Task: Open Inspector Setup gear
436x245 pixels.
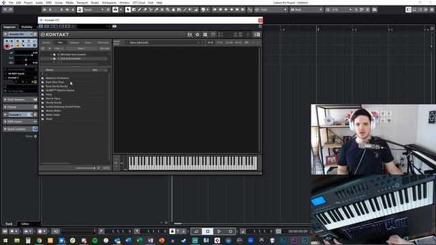Action: pyautogui.click(x=35, y=136)
